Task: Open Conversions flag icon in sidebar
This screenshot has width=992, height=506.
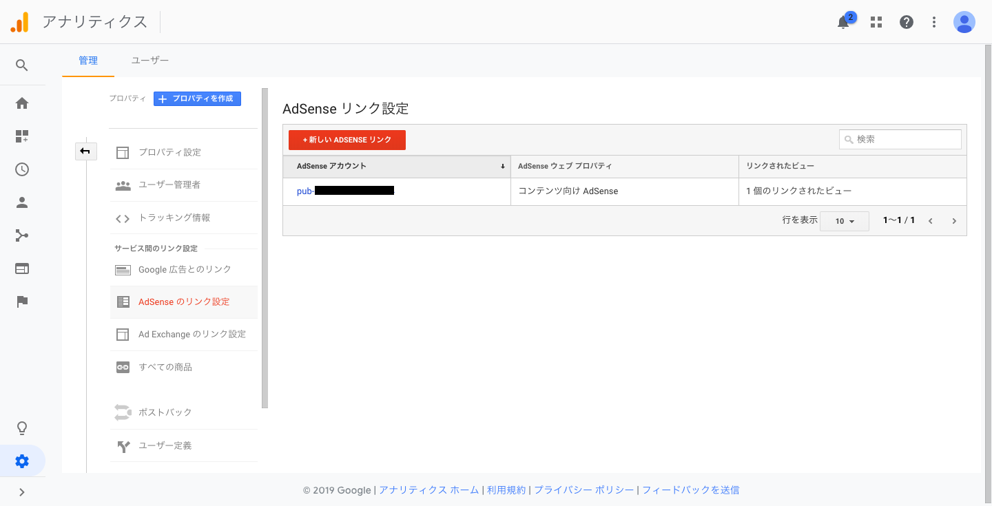Action: [x=22, y=302]
